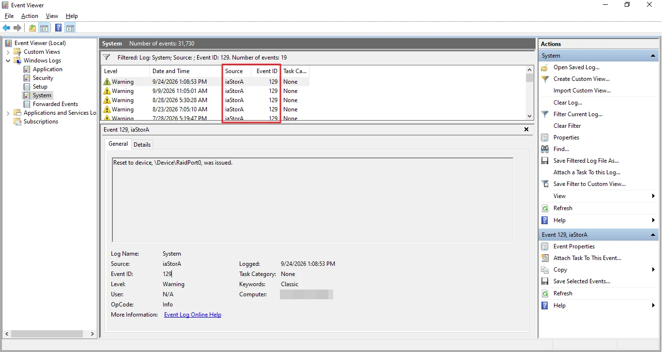The width and height of the screenshot is (662, 352).
Task: Select the 8/23/2026 7:05:10 AM warning event
Action: [x=205, y=109]
